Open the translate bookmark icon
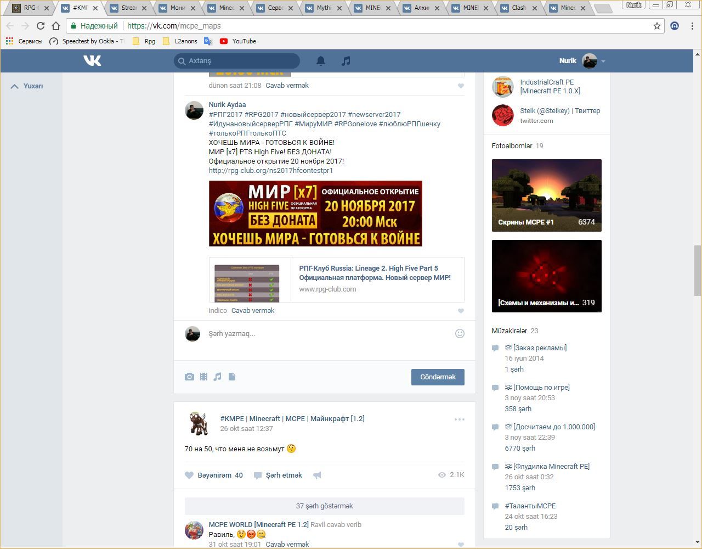Viewport: 702px width, 549px height. click(208, 41)
